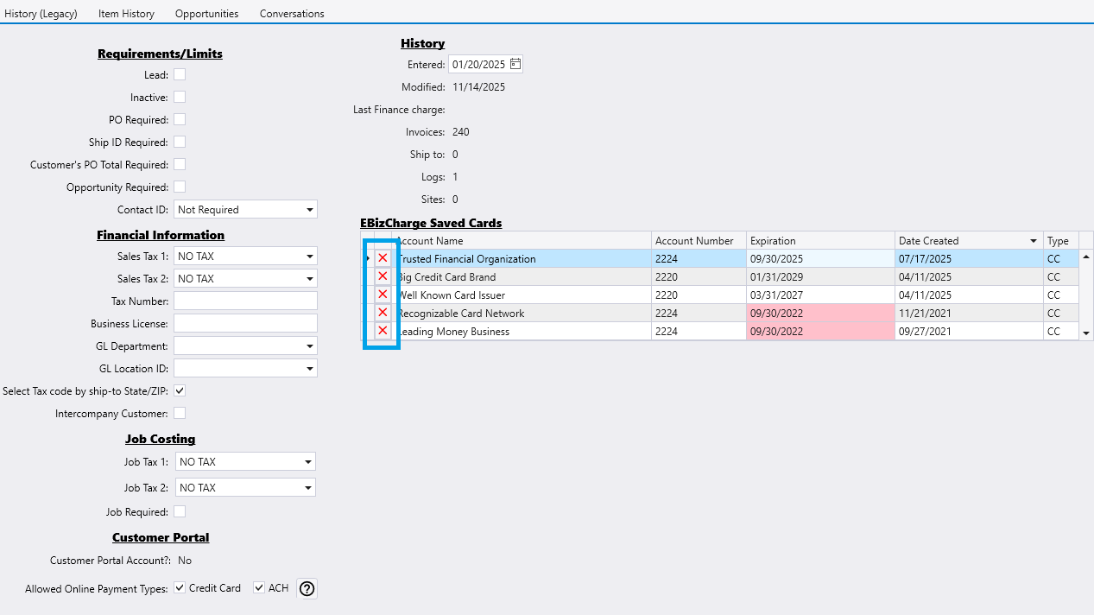Click the help icon beside ACH
The width and height of the screenshot is (1094, 615).
point(307,588)
